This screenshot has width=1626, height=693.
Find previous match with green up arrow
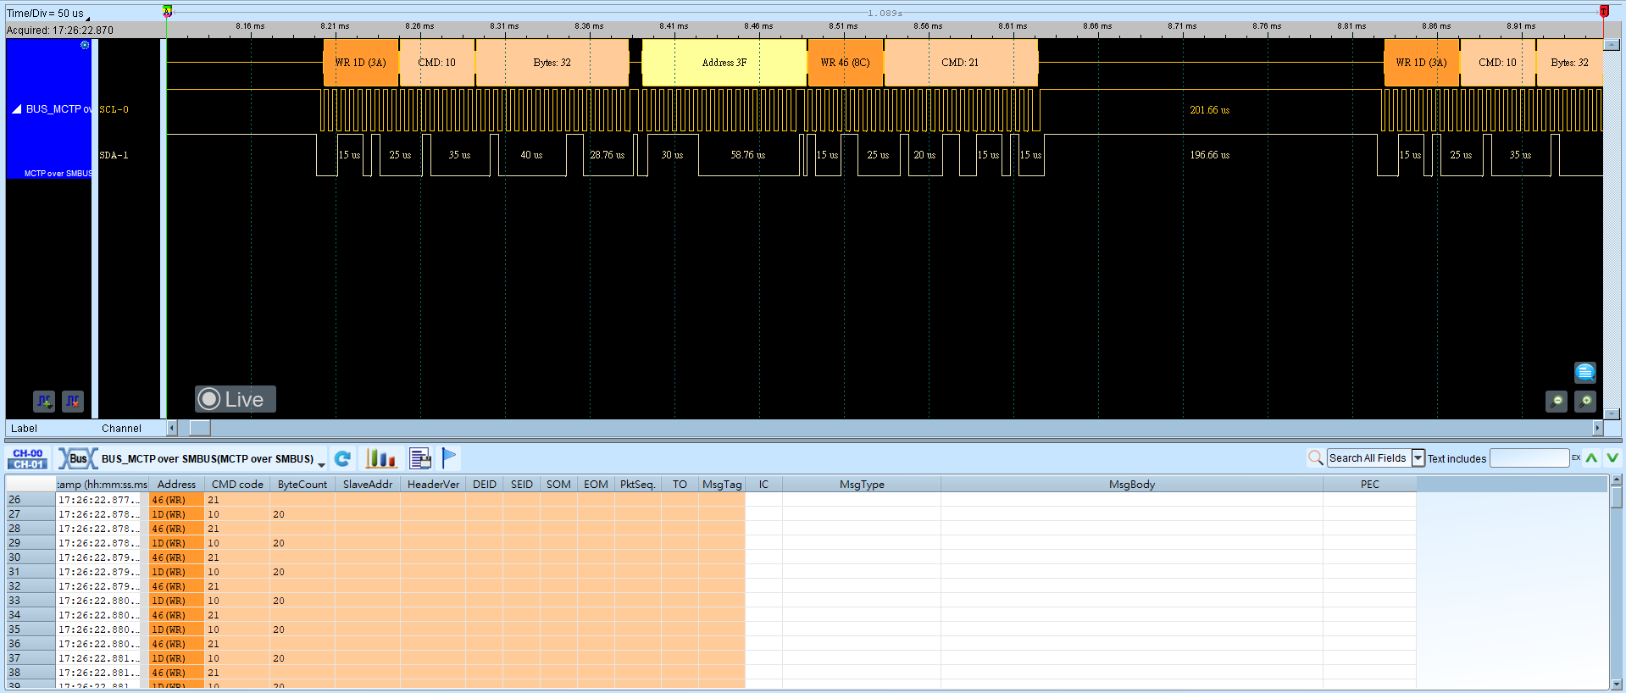tap(1592, 458)
